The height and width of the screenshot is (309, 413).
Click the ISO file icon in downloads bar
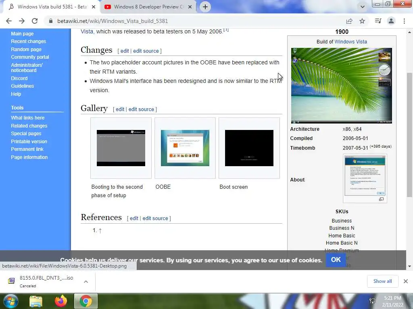[11, 280]
